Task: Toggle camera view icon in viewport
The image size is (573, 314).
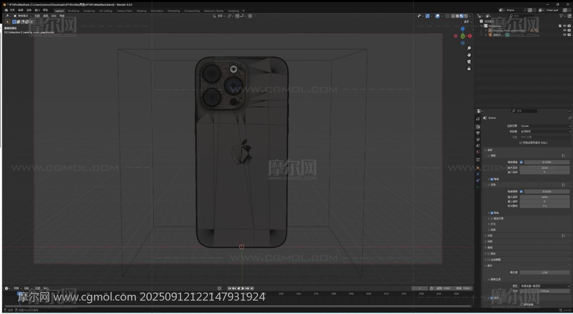Action: point(469,62)
